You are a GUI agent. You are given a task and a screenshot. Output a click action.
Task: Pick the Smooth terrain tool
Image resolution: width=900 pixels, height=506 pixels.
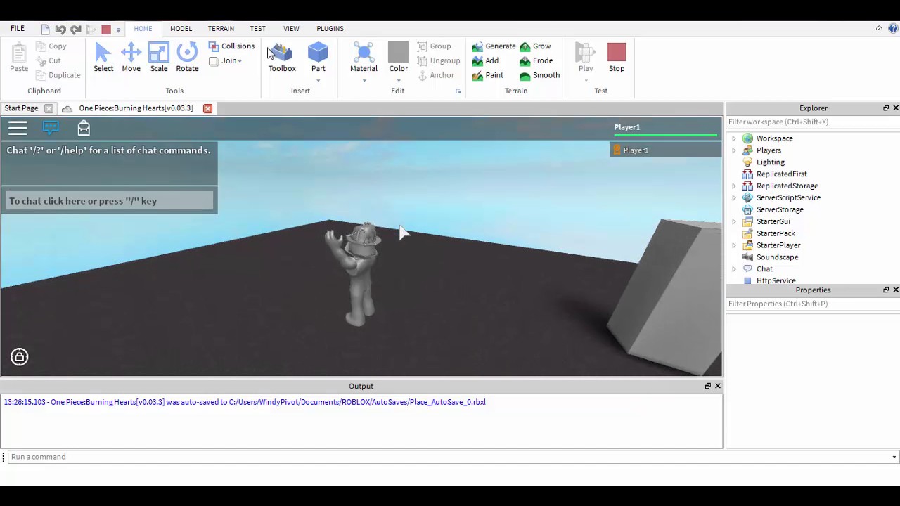[x=540, y=75]
